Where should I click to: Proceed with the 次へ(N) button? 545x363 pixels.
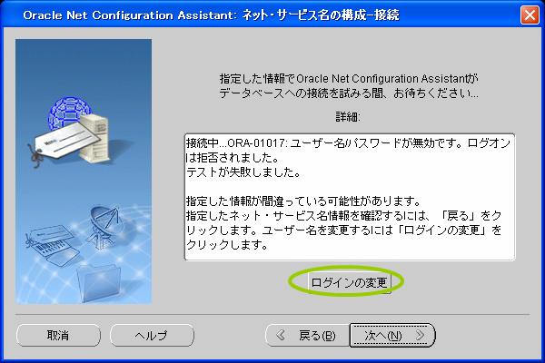click(x=392, y=335)
